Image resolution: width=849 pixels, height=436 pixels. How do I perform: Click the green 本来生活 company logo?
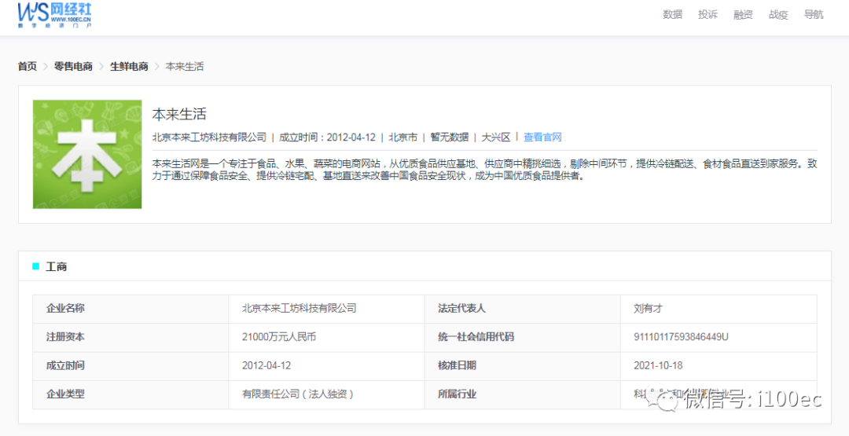[x=87, y=154]
